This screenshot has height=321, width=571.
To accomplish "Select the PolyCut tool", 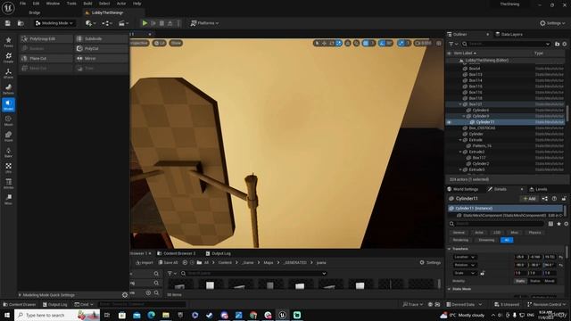I will coord(102,48).
